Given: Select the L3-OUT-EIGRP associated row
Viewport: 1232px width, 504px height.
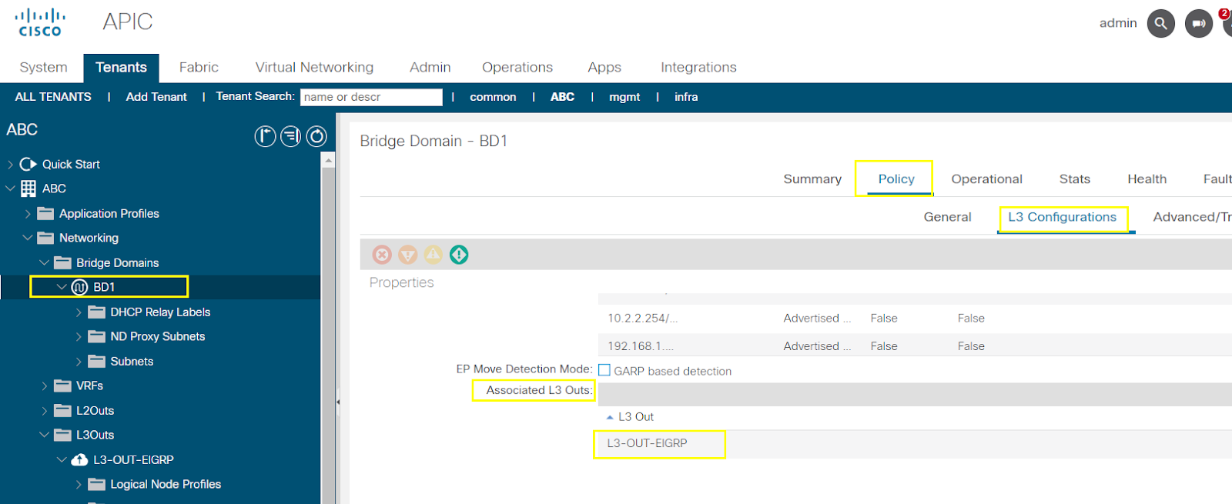Looking at the screenshot, I should pyautogui.click(x=915, y=443).
